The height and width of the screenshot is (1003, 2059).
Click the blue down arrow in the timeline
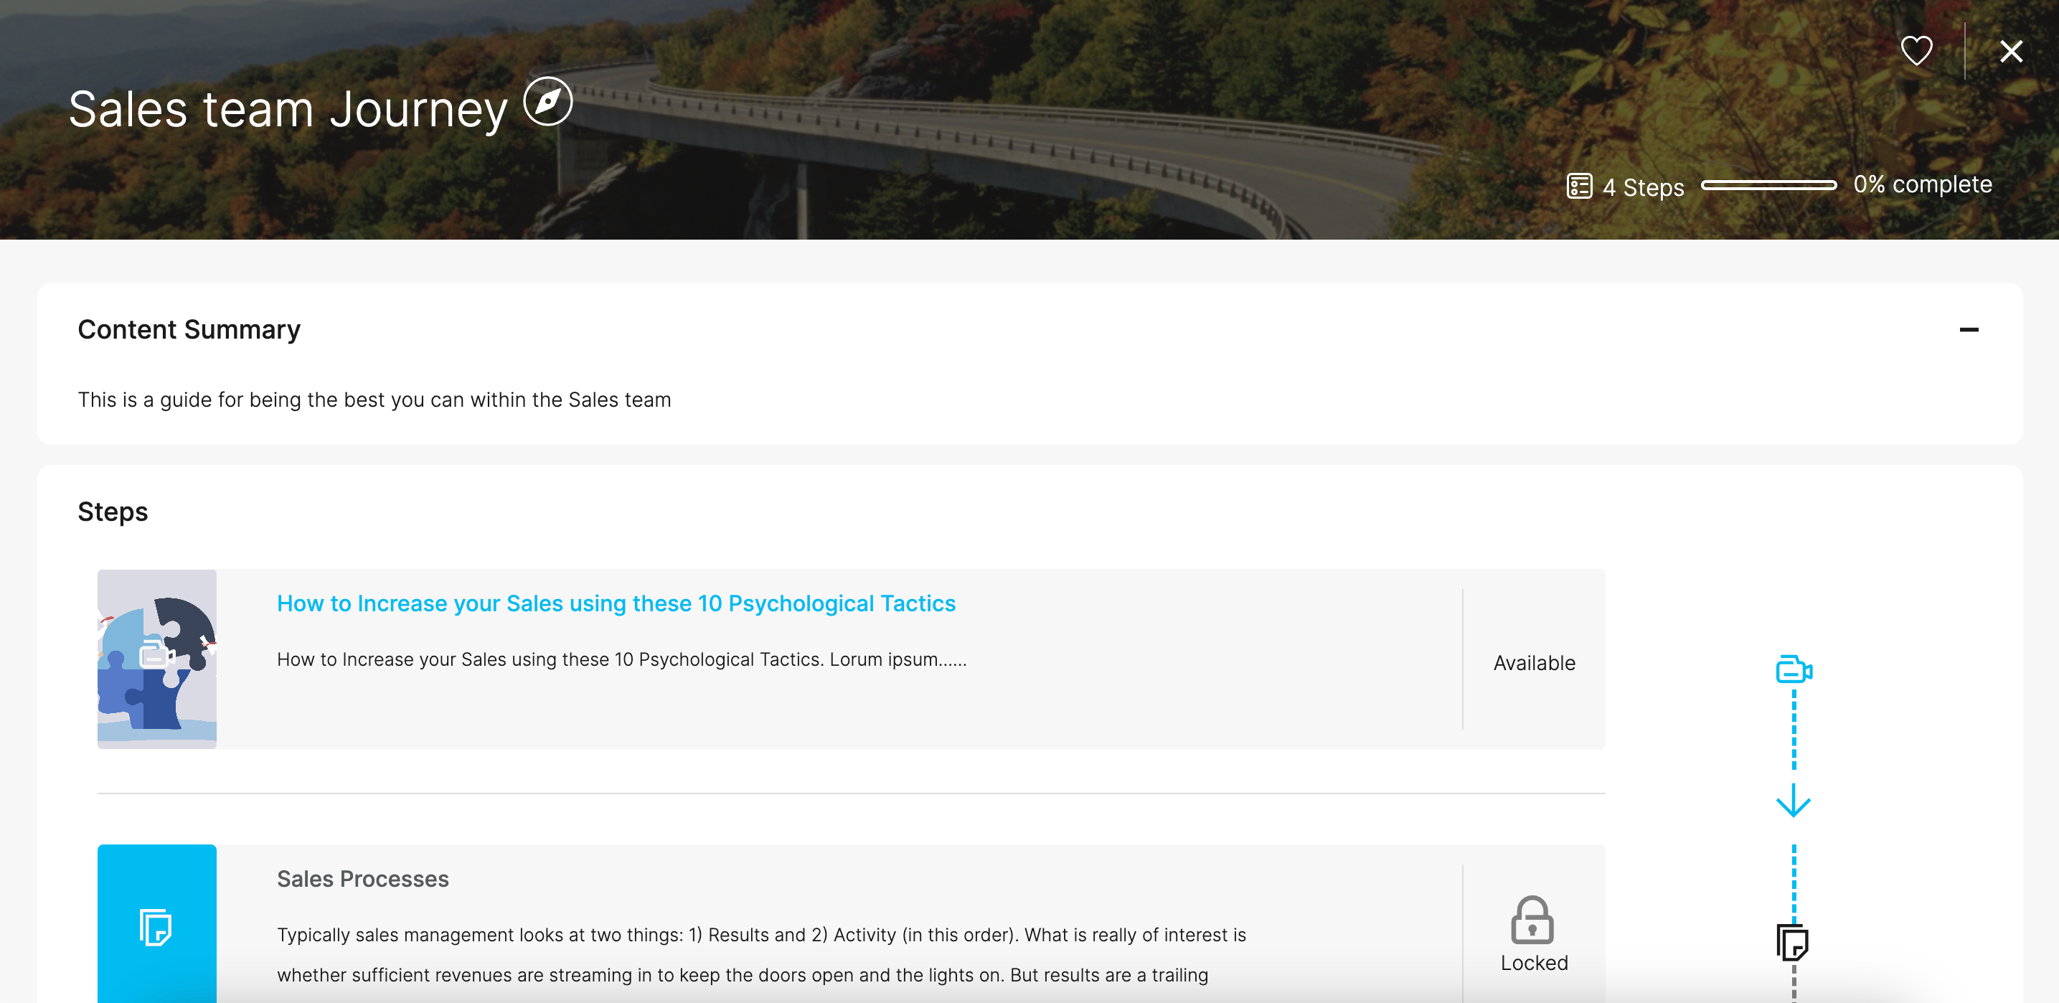[1793, 800]
